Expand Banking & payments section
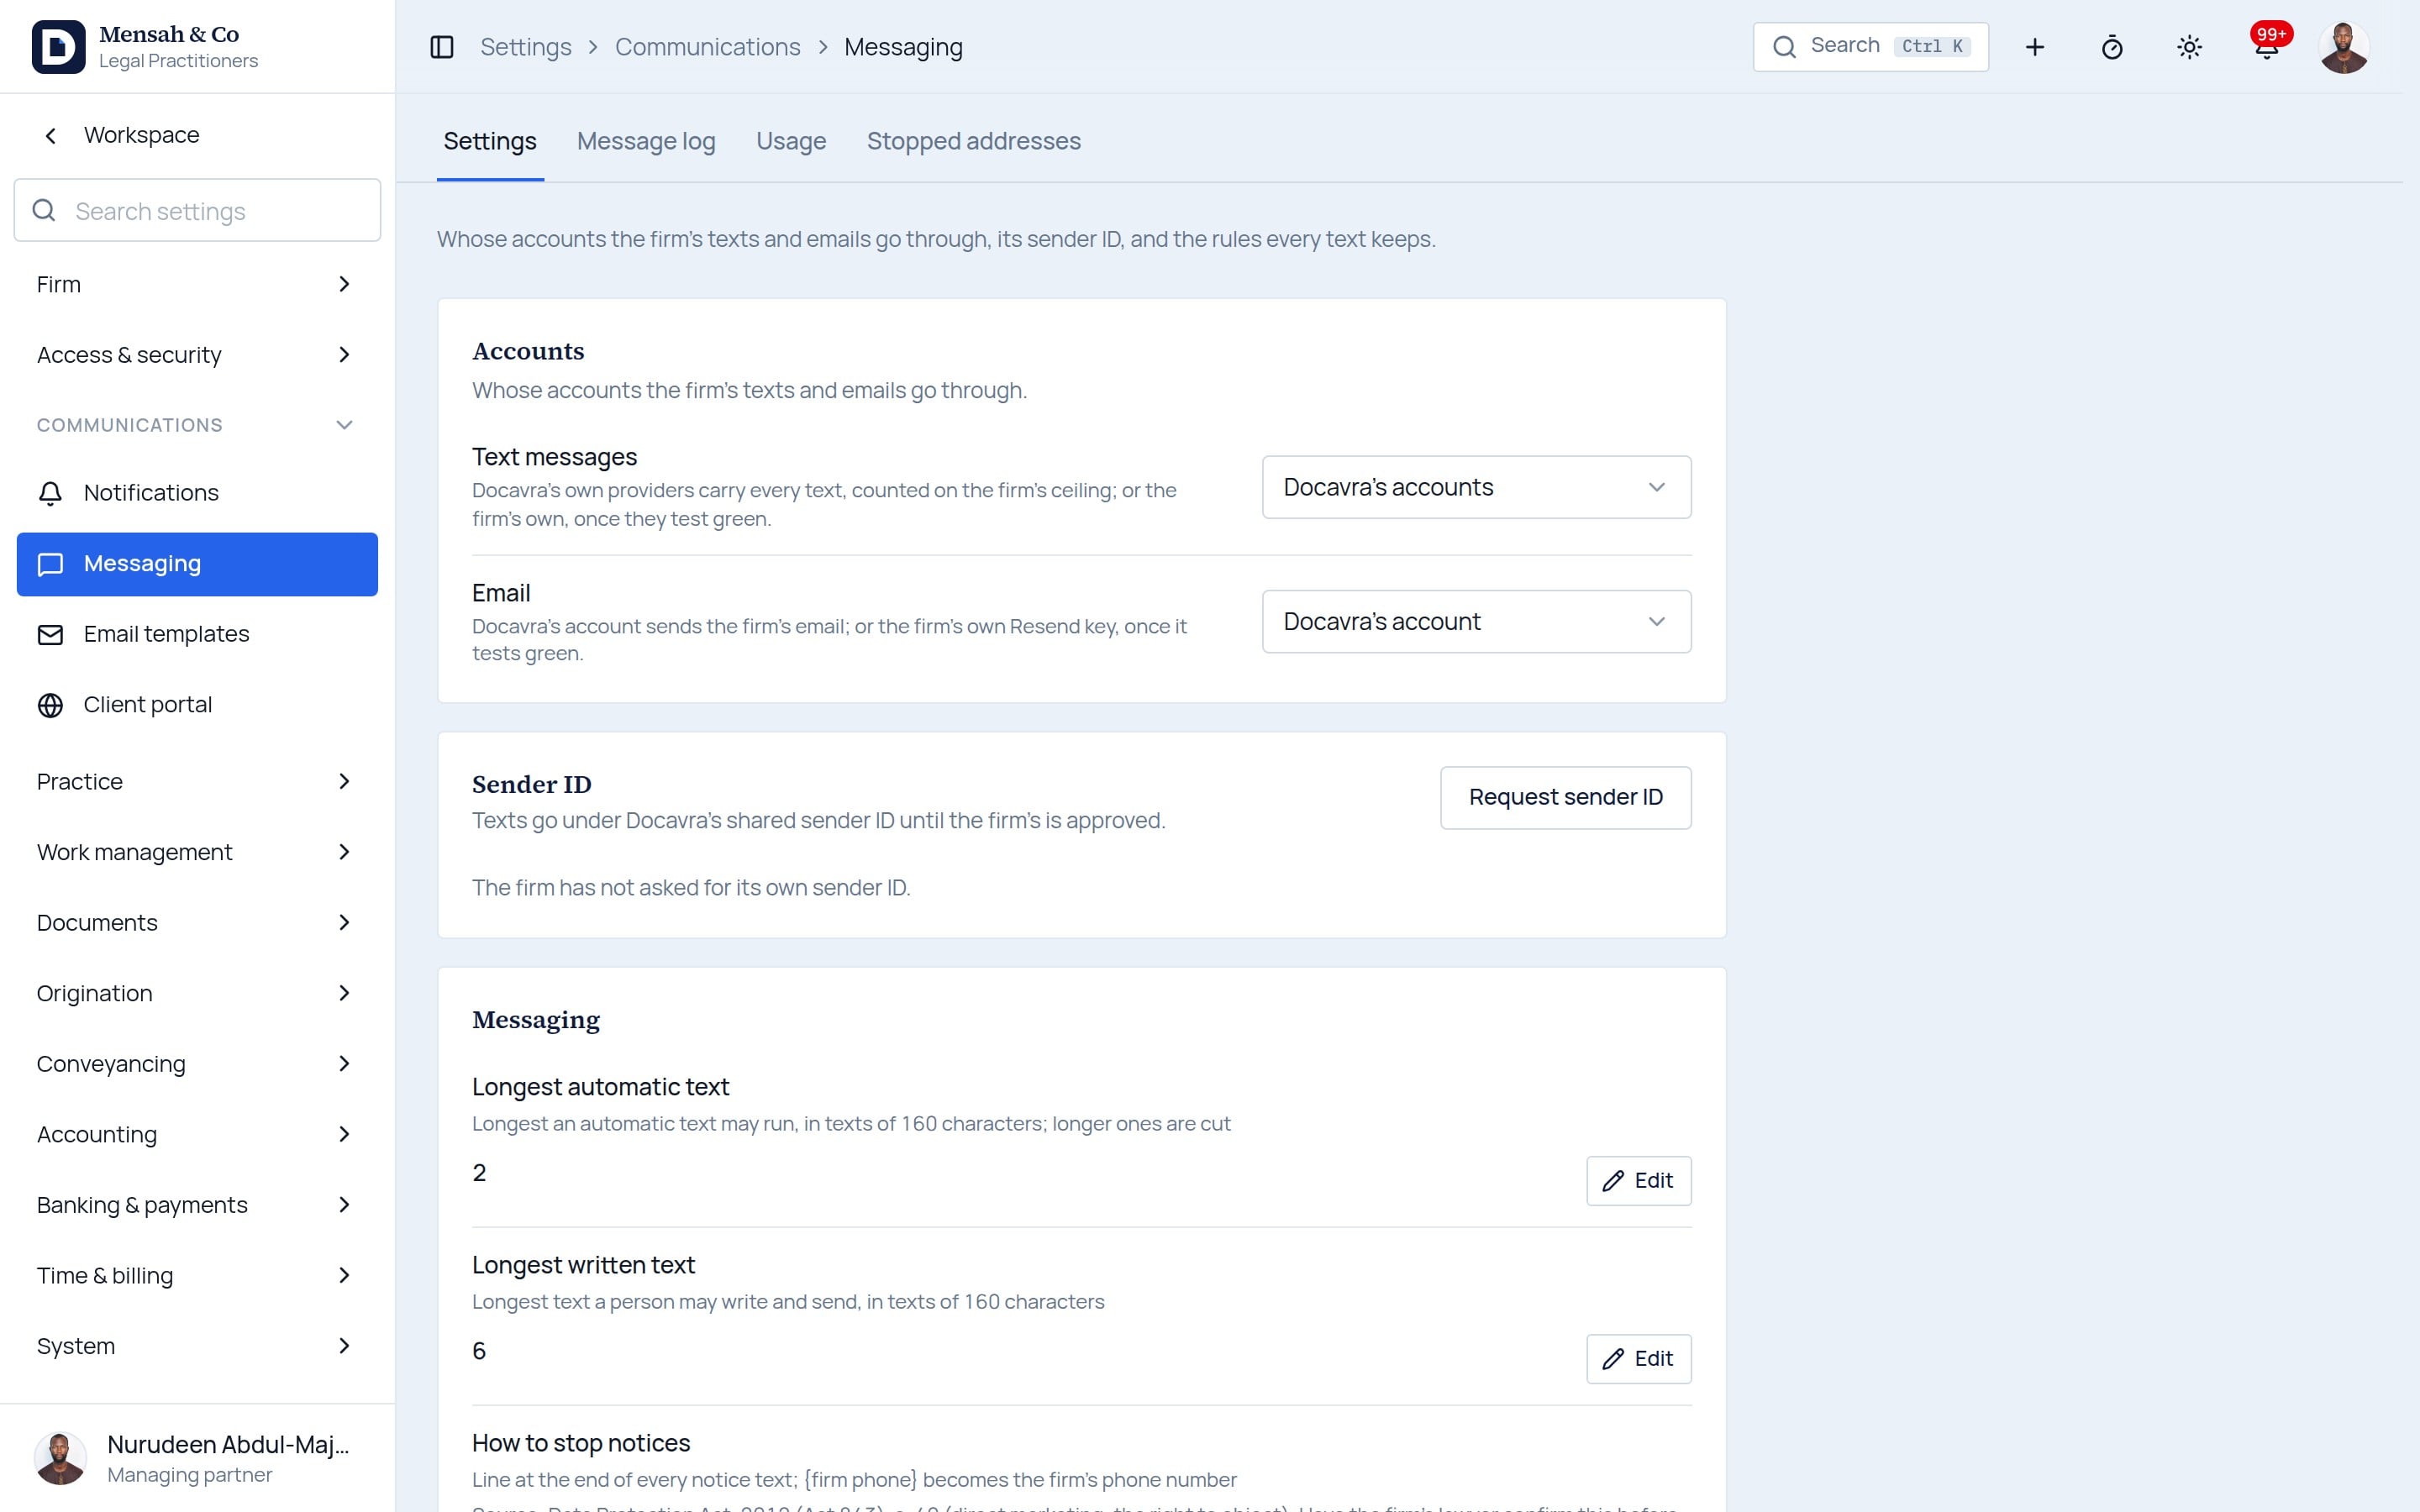The image size is (2420, 1512). pyautogui.click(x=197, y=1205)
